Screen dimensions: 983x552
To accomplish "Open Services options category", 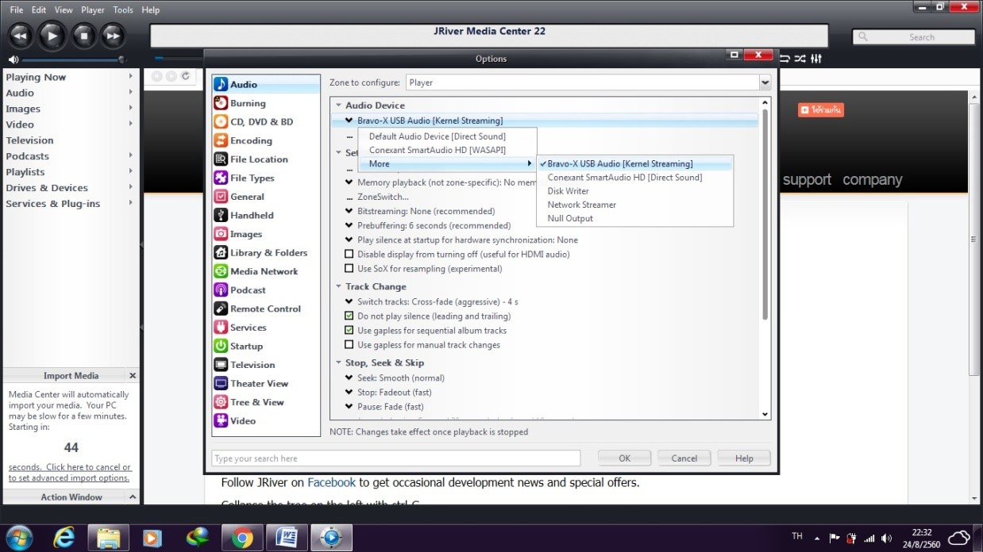I will tap(266, 327).
